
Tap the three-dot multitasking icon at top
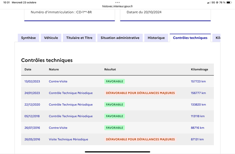click(x=117, y=2)
